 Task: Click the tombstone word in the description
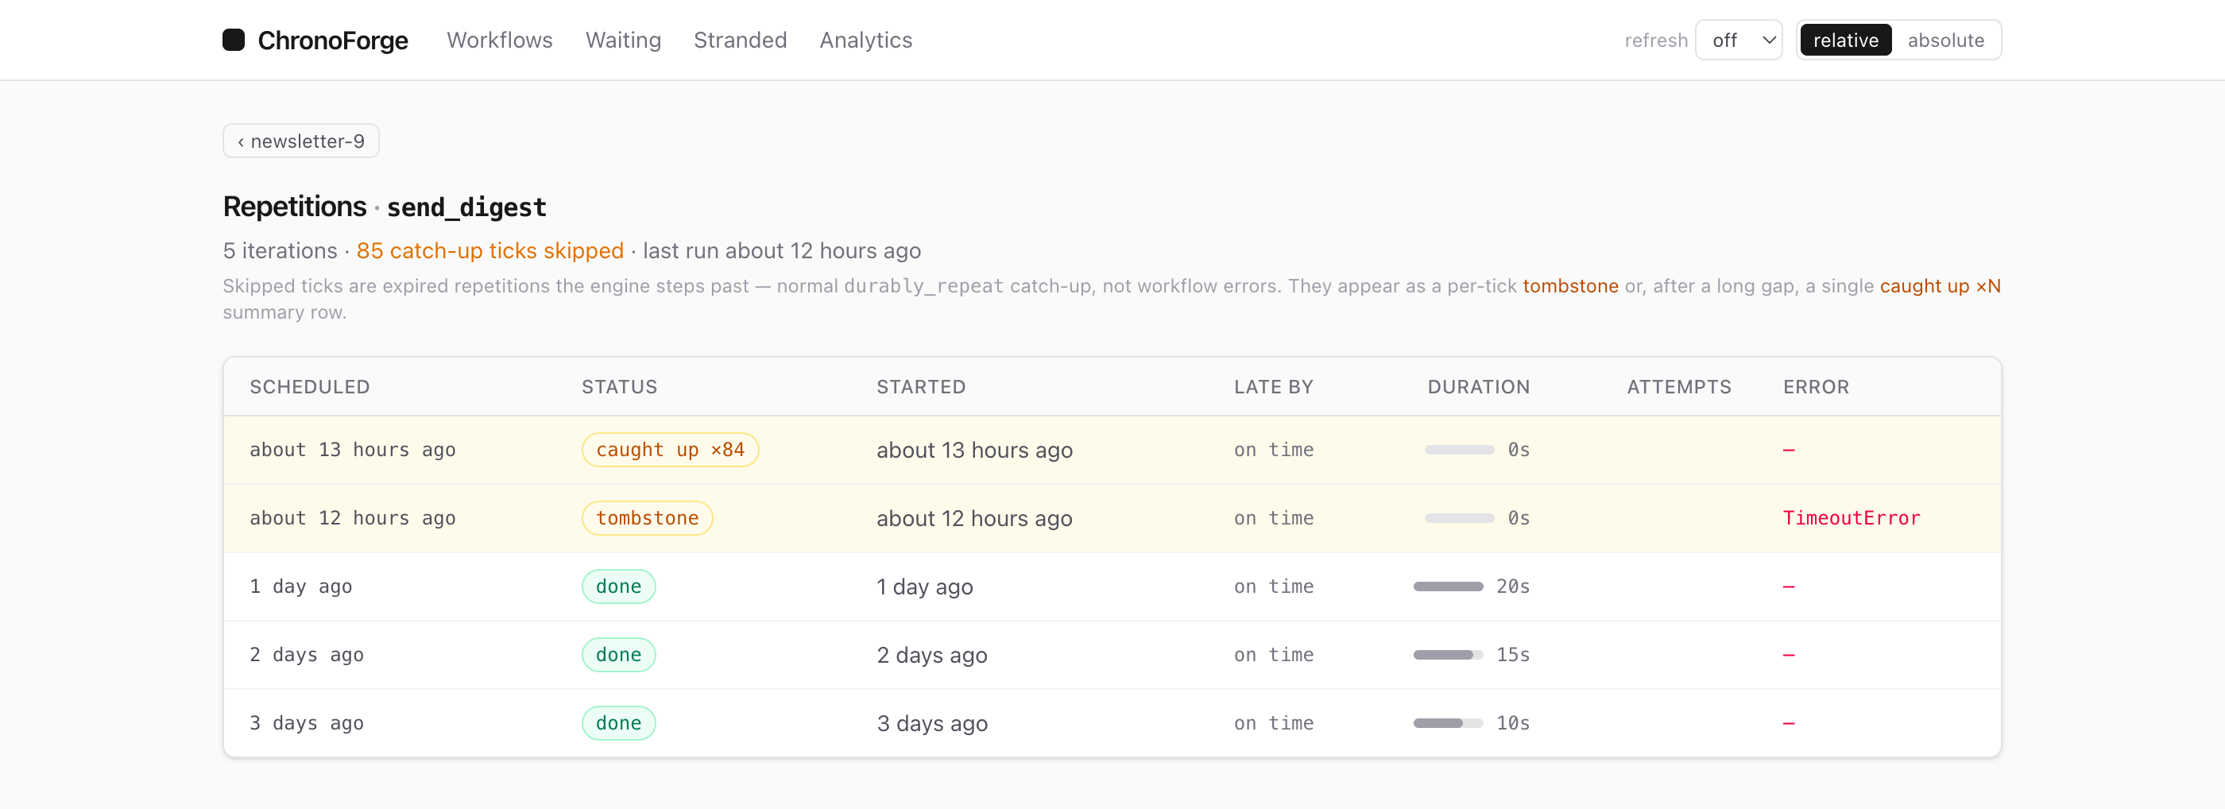pos(1569,286)
